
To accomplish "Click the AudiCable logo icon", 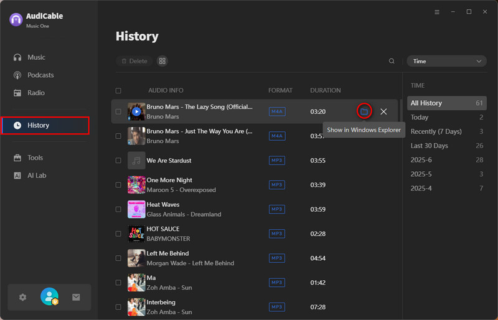I will click(16, 20).
